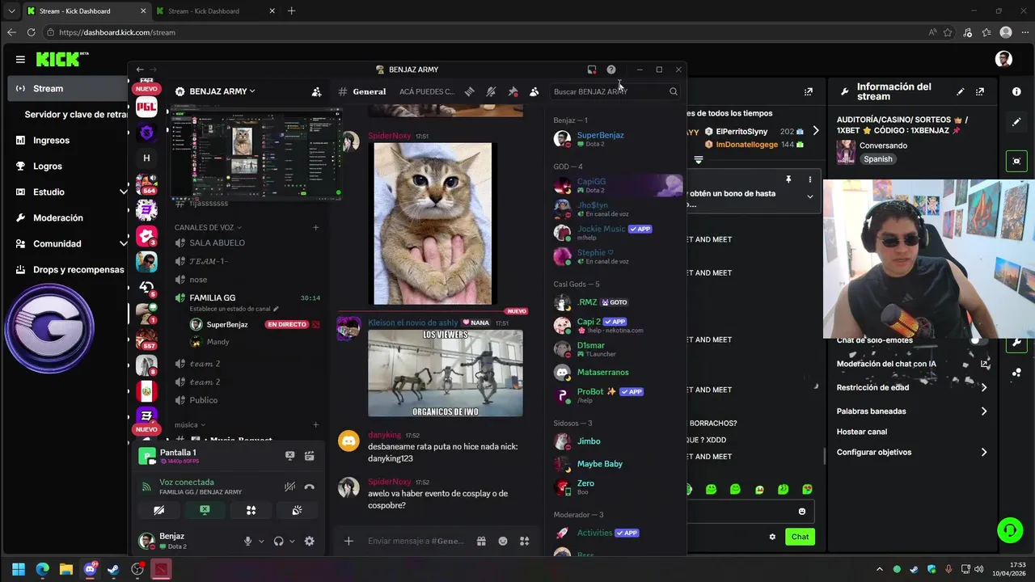The width and height of the screenshot is (1035, 582).
Task: Stop streaming Pantalla 1
Action: click(289, 456)
